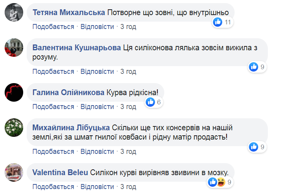Viewport: 286px width, 196px height.
Task: Click the '3 год' timestamp under Valentina Beleu's comment
Action: tap(128, 187)
